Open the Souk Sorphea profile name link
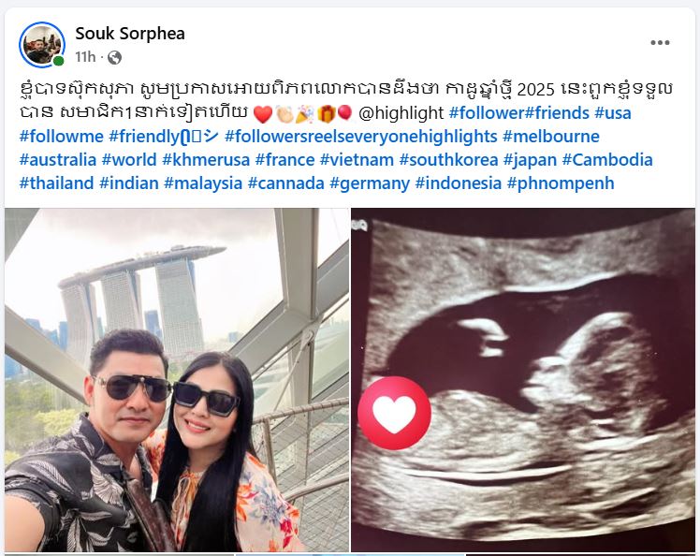700x556 pixels. [130, 34]
